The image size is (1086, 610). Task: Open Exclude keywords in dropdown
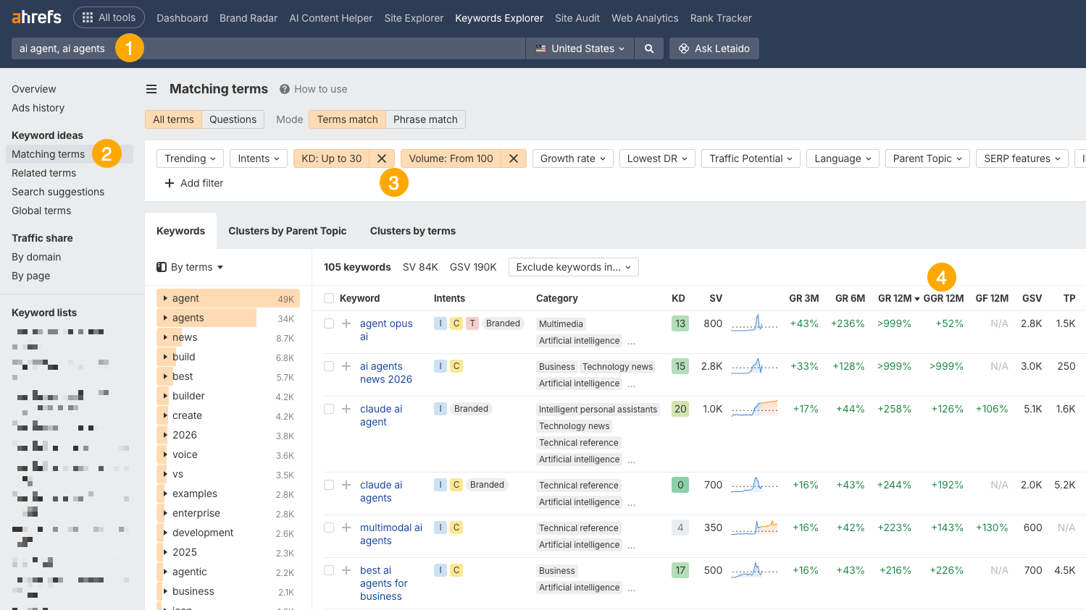coord(574,267)
